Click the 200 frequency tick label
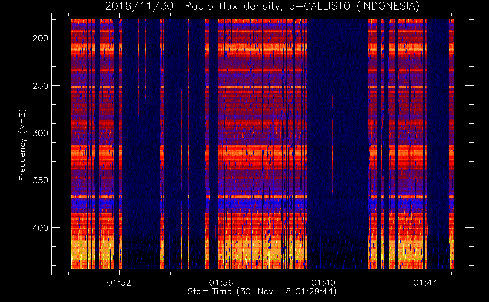 (40, 38)
